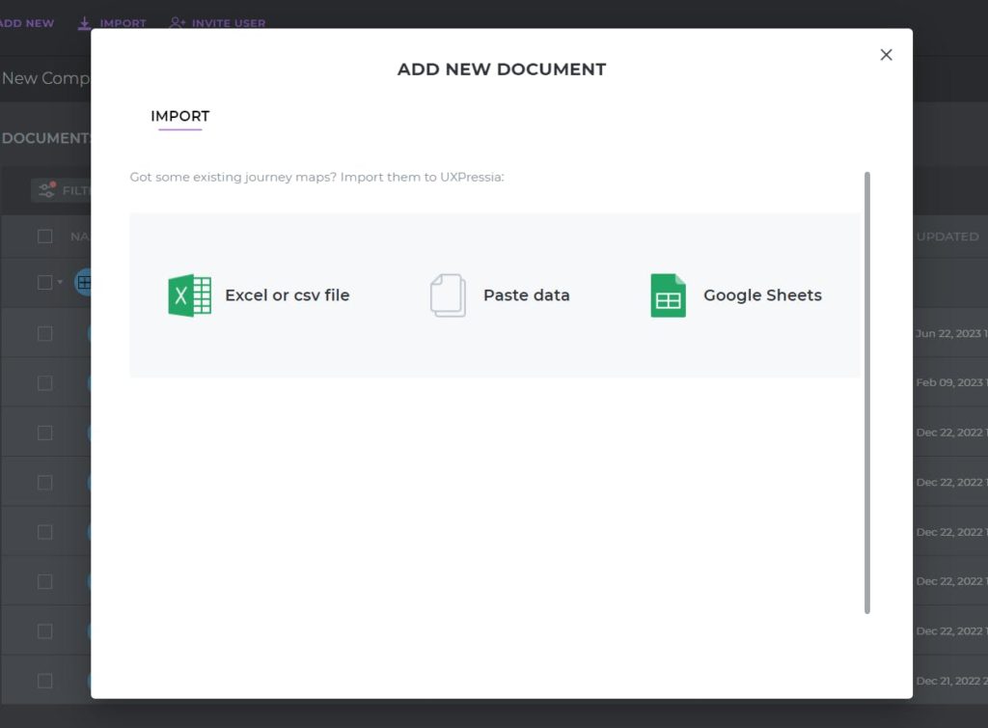Toggle checkbox in the Feb 09, 2023 row

[x=44, y=383]
